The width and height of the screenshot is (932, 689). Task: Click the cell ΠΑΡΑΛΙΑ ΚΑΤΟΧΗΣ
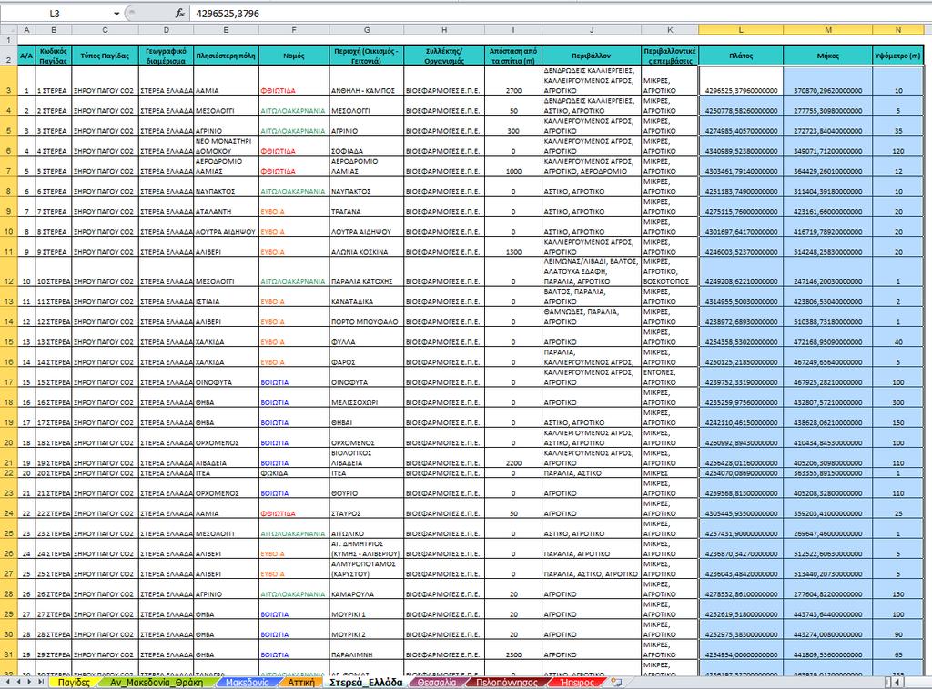tap(366, 271)
